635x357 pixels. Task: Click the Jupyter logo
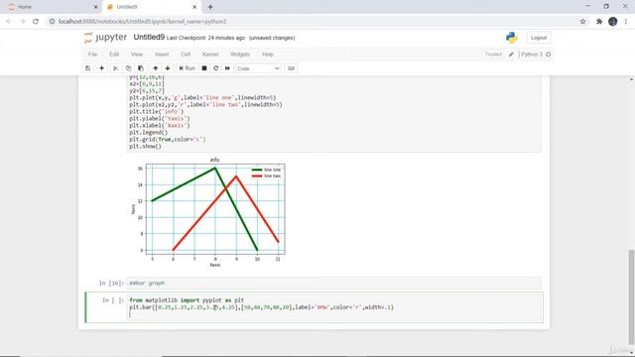click(106, 38)
